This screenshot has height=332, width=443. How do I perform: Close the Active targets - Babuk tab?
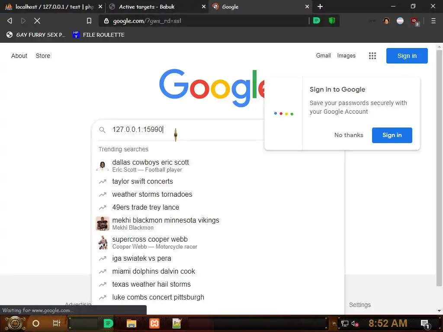tap(203, 6)
